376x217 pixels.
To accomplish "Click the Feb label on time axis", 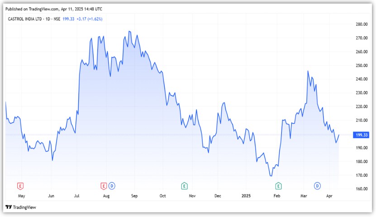I will pyautogui.click(x=277, y=196).
